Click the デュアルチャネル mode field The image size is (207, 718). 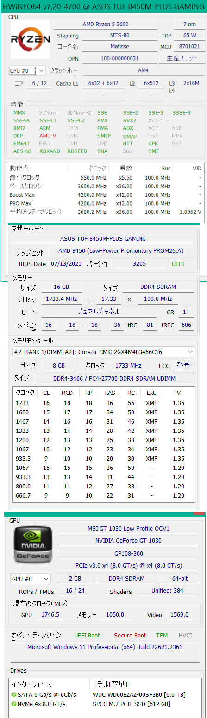coord(98,312)
